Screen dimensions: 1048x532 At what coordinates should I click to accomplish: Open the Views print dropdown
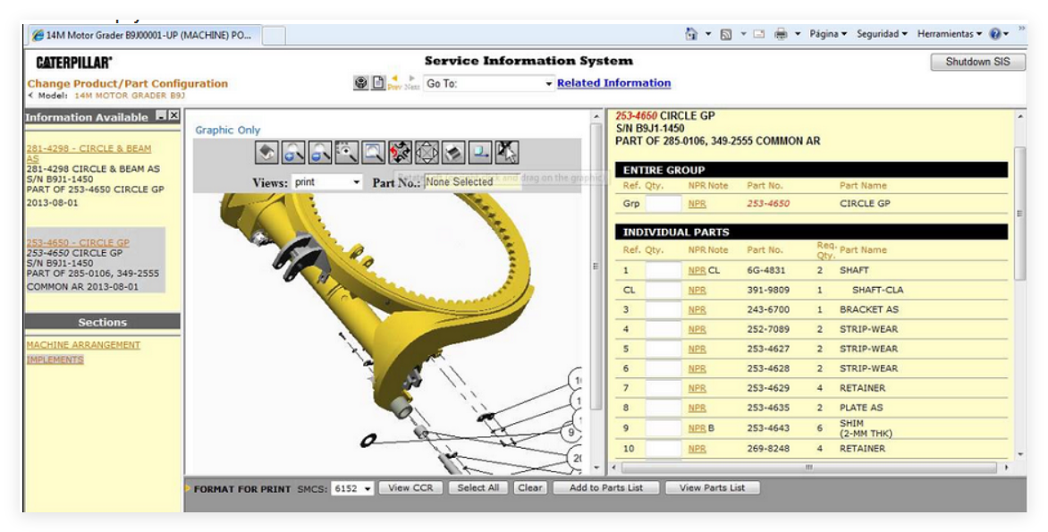point(327,182)
